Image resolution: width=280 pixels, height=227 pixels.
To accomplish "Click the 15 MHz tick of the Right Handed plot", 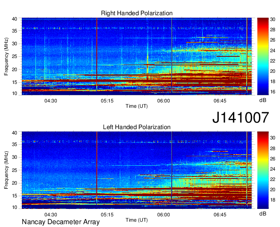I will [14, 82].
